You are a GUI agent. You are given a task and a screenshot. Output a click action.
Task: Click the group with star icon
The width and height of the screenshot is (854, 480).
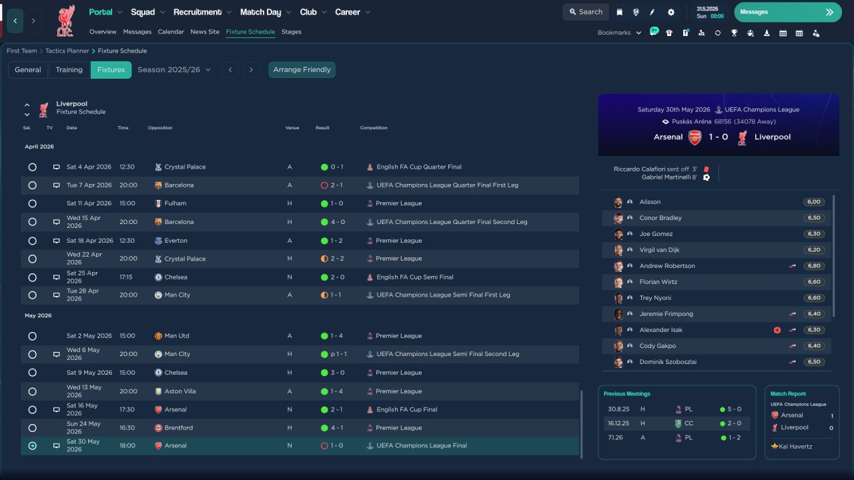point(751,33)
